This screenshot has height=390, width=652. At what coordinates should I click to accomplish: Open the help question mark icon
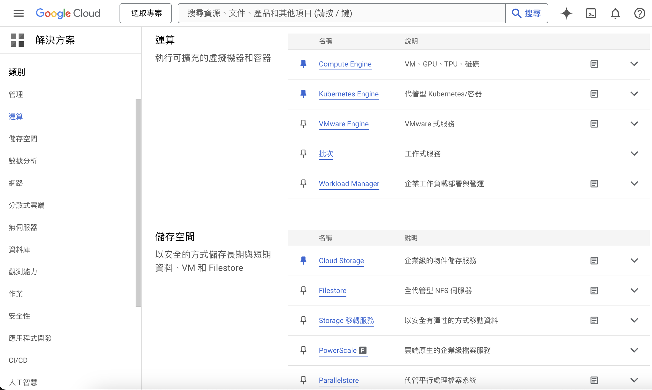[x=640, y=13]
